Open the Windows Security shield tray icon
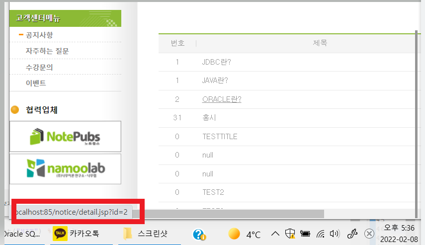Viewport: 425px width, 245px height. pos(290,234)
